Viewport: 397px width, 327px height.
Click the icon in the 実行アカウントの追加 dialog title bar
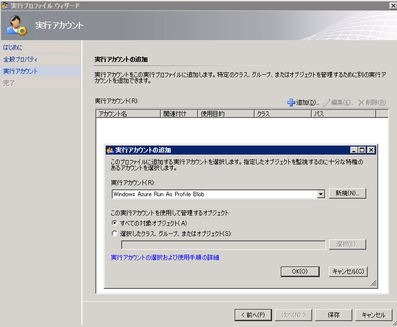pos(110,150)
